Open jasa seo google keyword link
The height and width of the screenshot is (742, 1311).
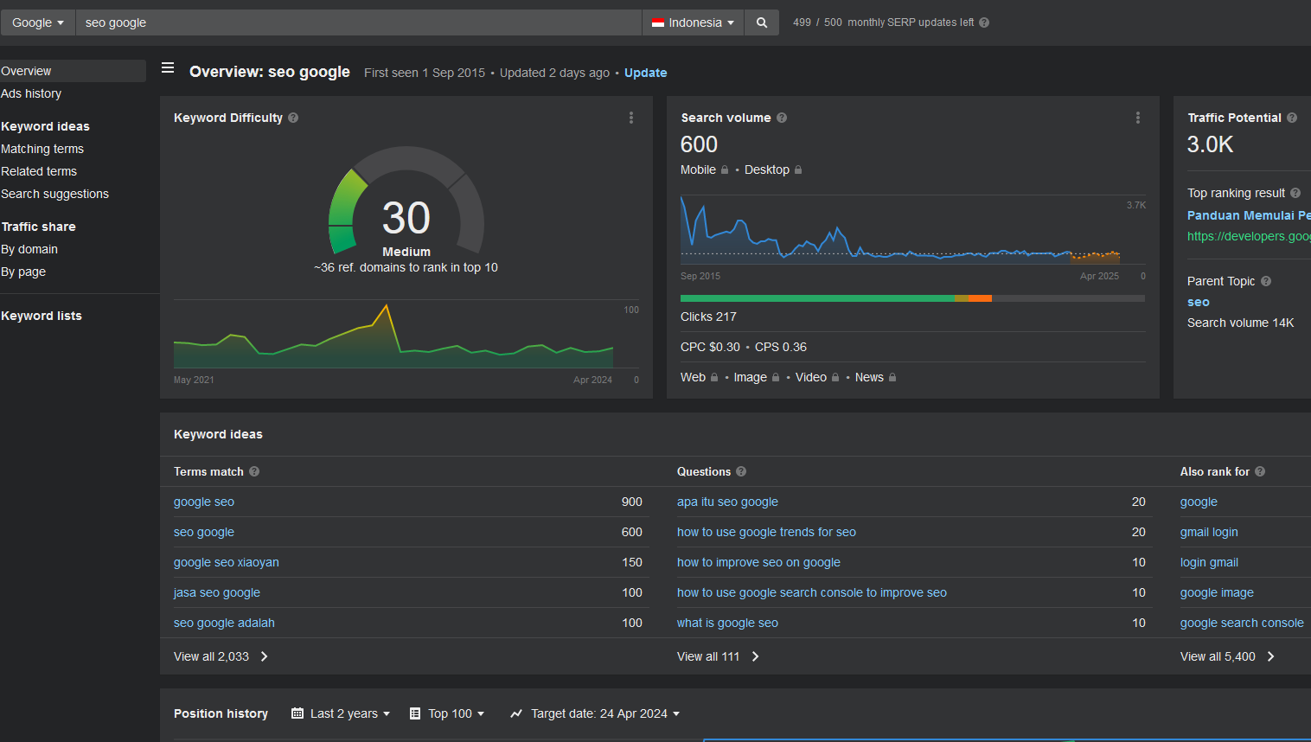(217, 592)
